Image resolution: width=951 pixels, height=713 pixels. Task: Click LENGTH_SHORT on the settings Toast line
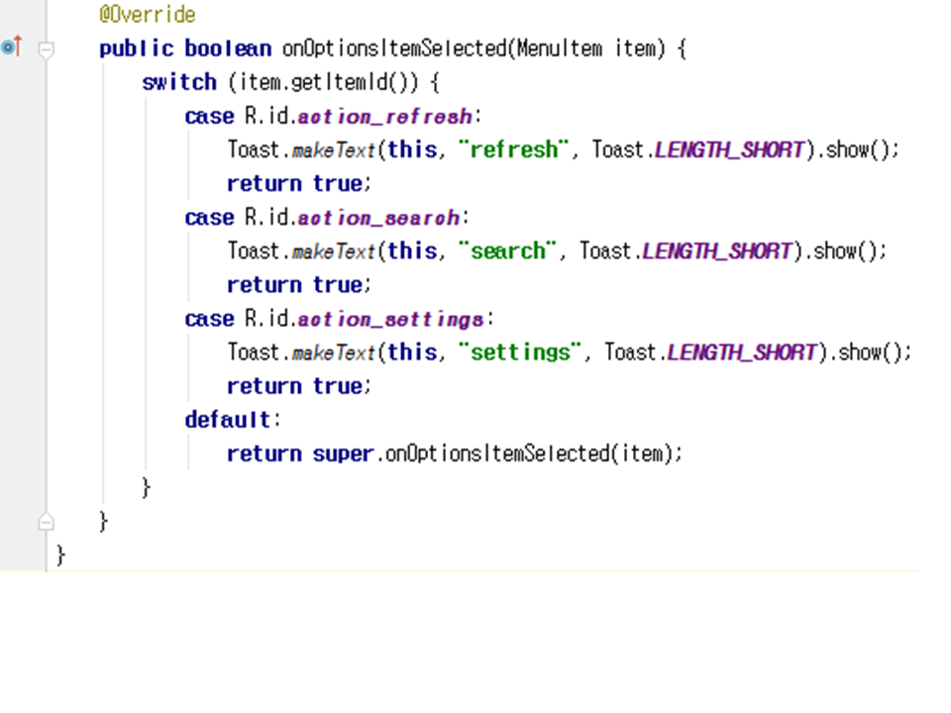pos(742,353)
